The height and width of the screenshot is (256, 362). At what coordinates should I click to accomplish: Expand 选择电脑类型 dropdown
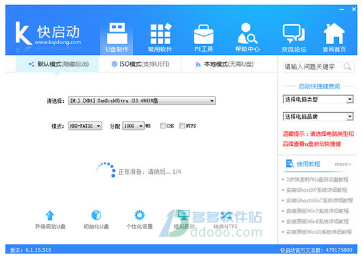(x=318, y=99)
